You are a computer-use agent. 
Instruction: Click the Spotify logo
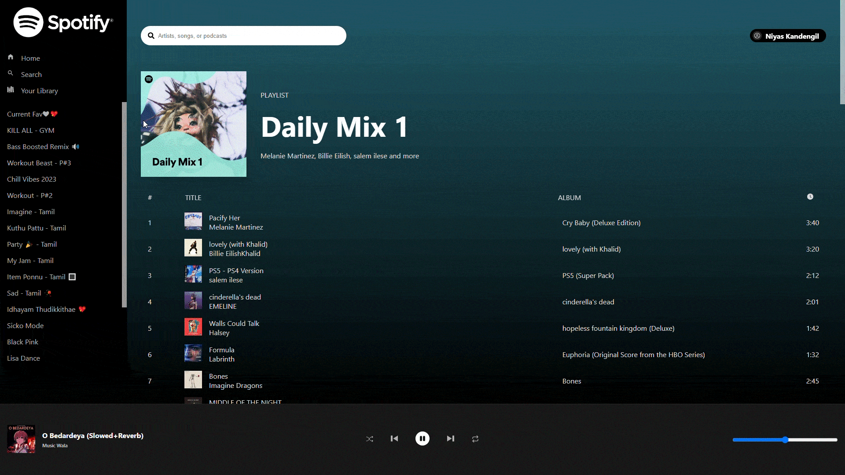[x=63, y=22]
